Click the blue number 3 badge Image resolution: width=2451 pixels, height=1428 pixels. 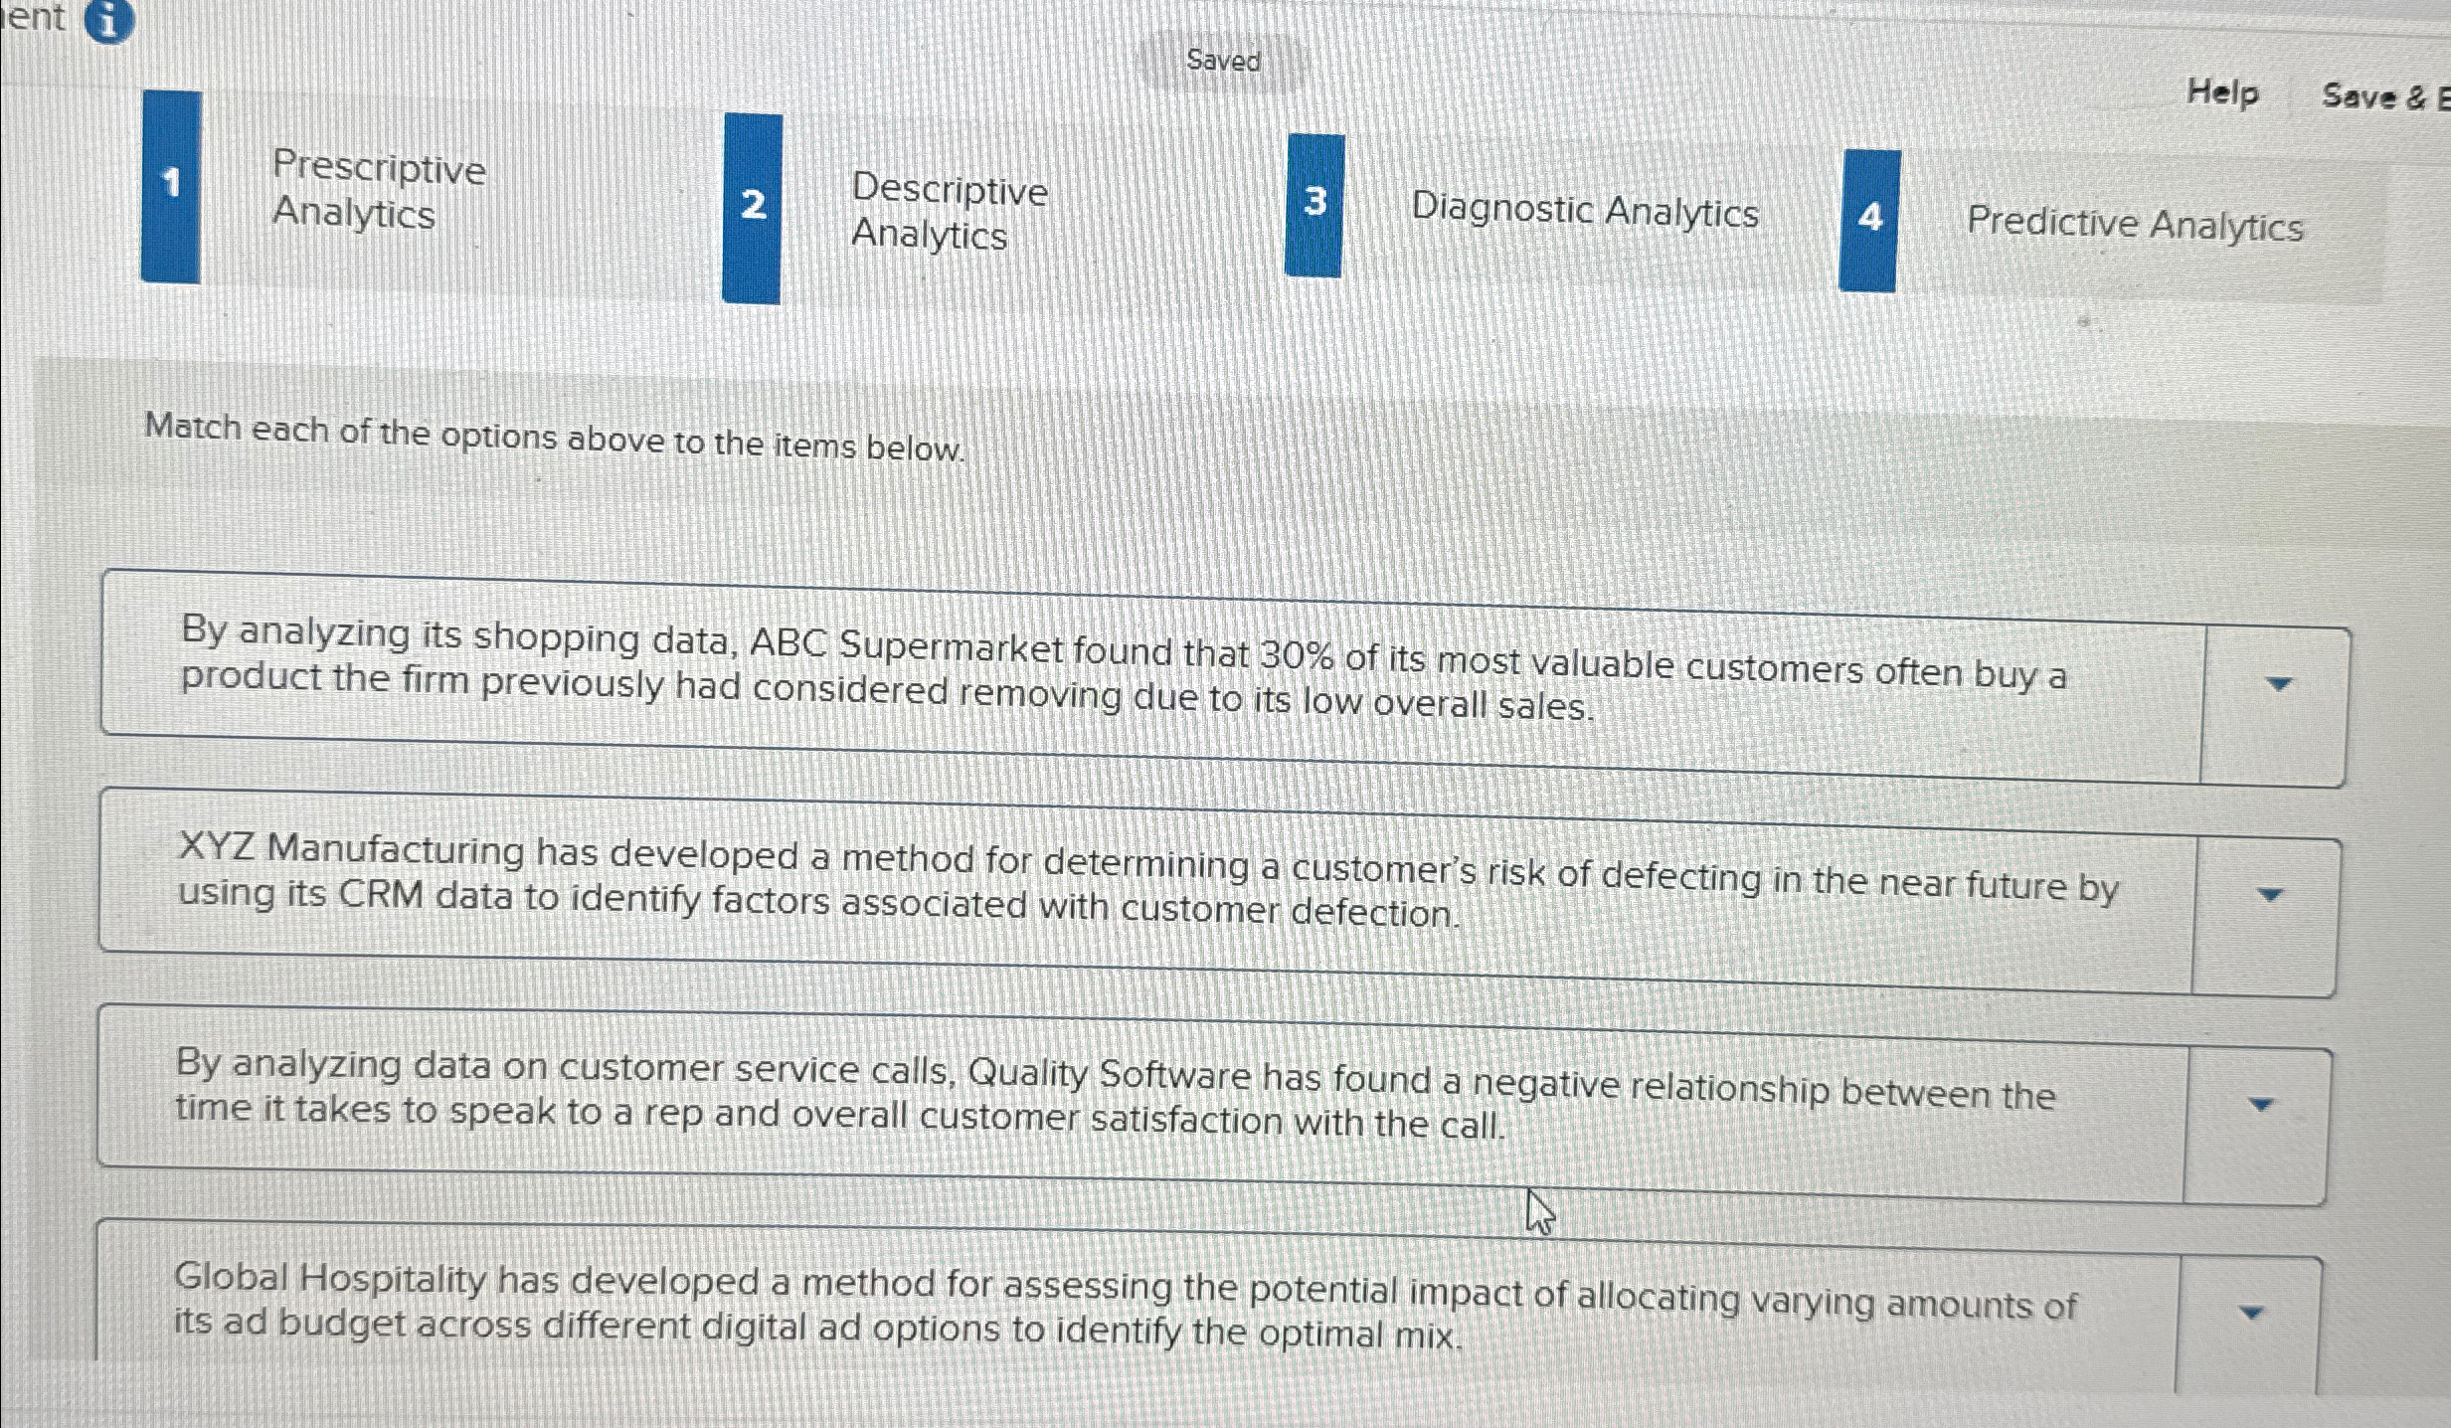click(x=1313, y=204)
